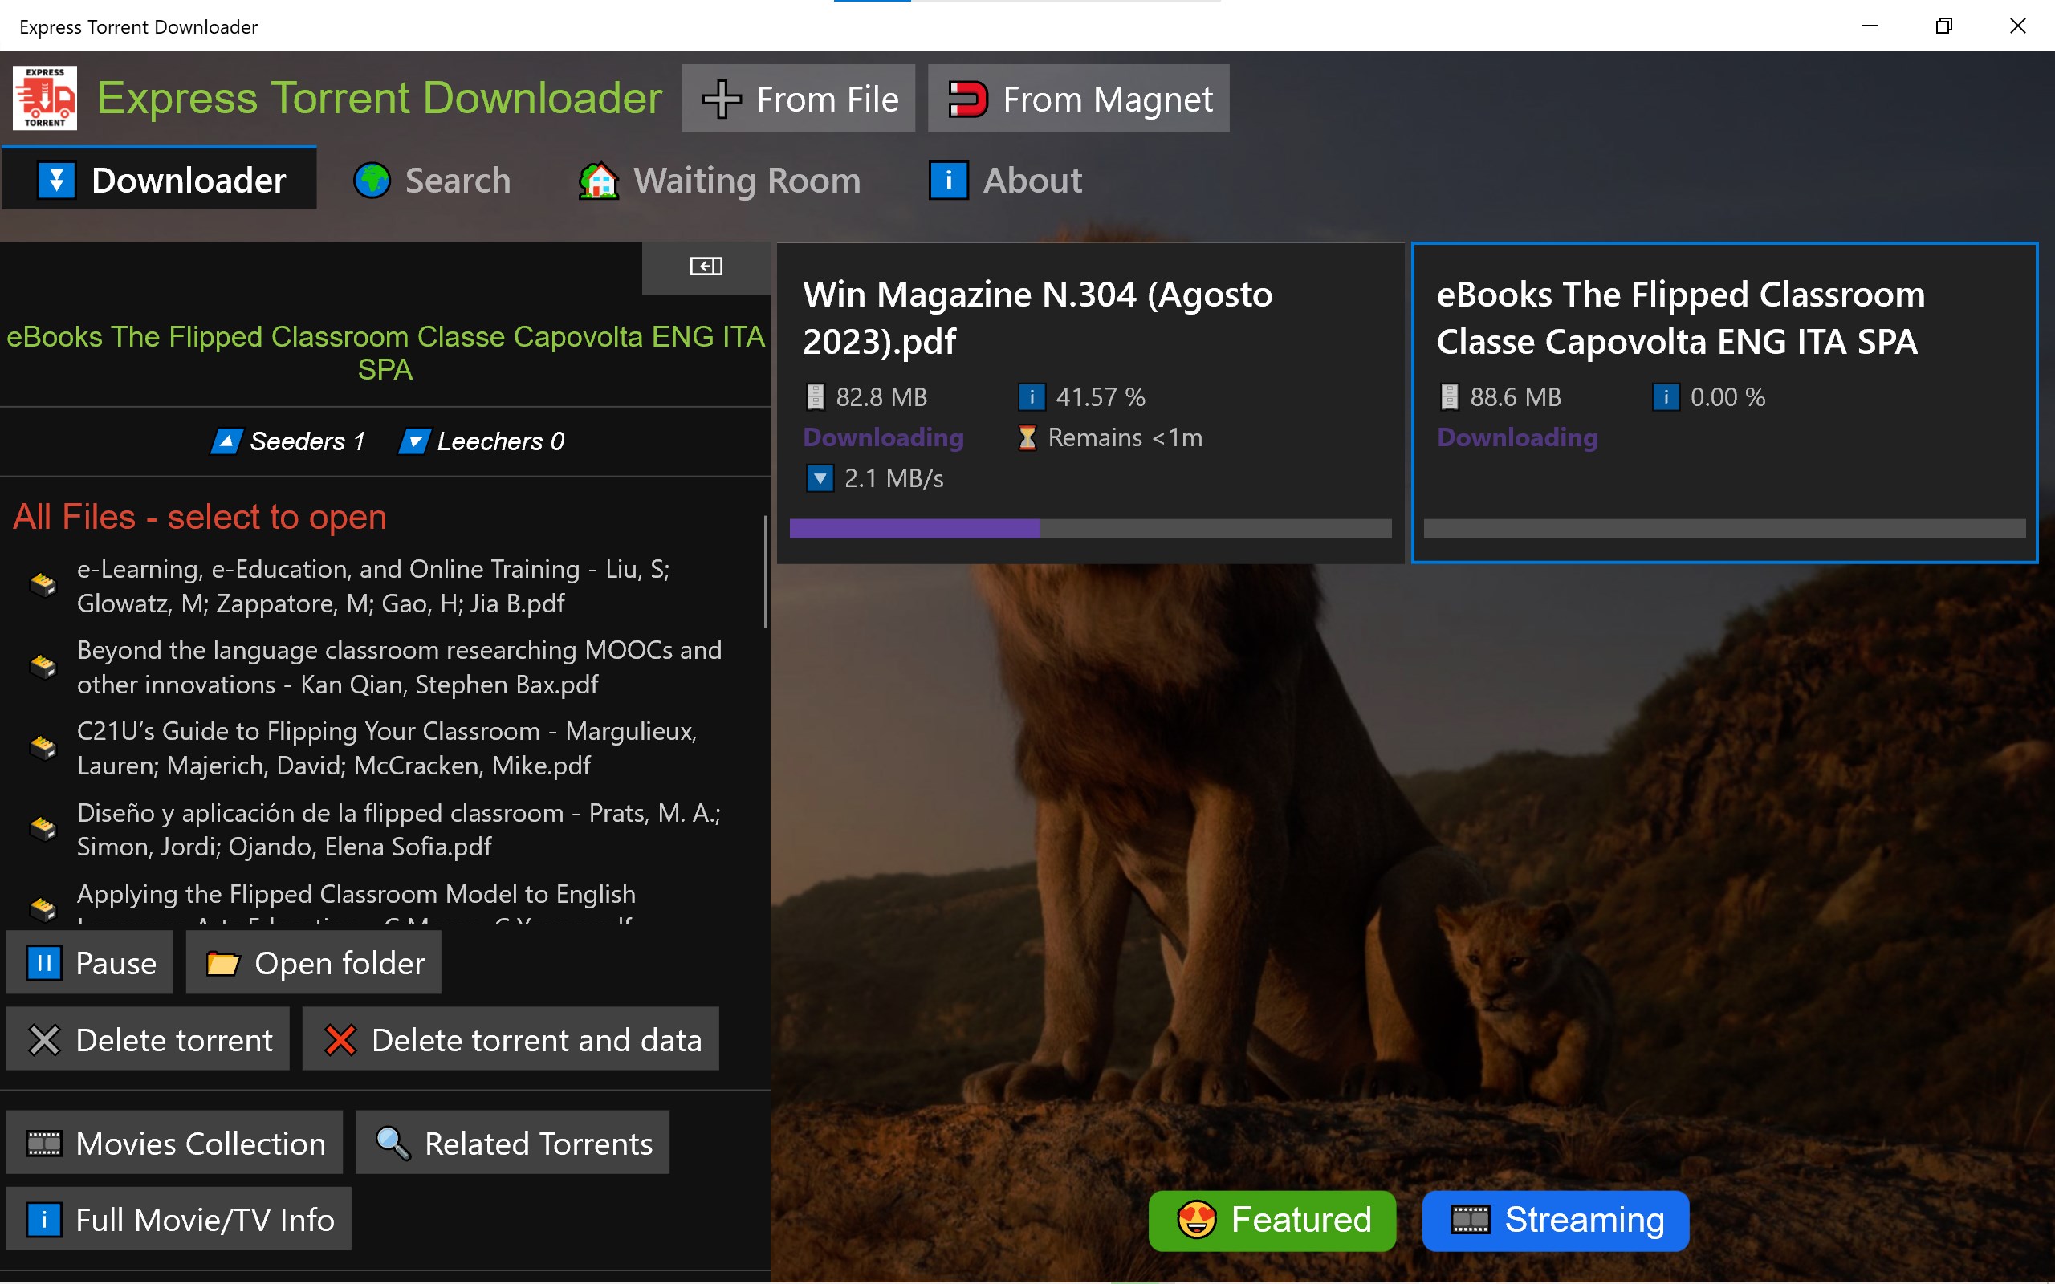Screen dimensions: 2055x1284
Task: Collapse the details panel with arrow icon
Action: click(706, 266)
